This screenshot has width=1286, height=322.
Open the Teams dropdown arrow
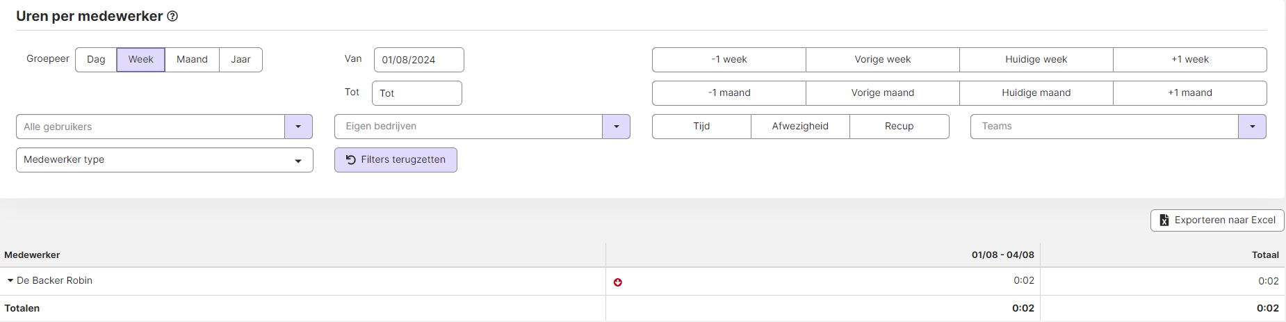point(1252,127)
